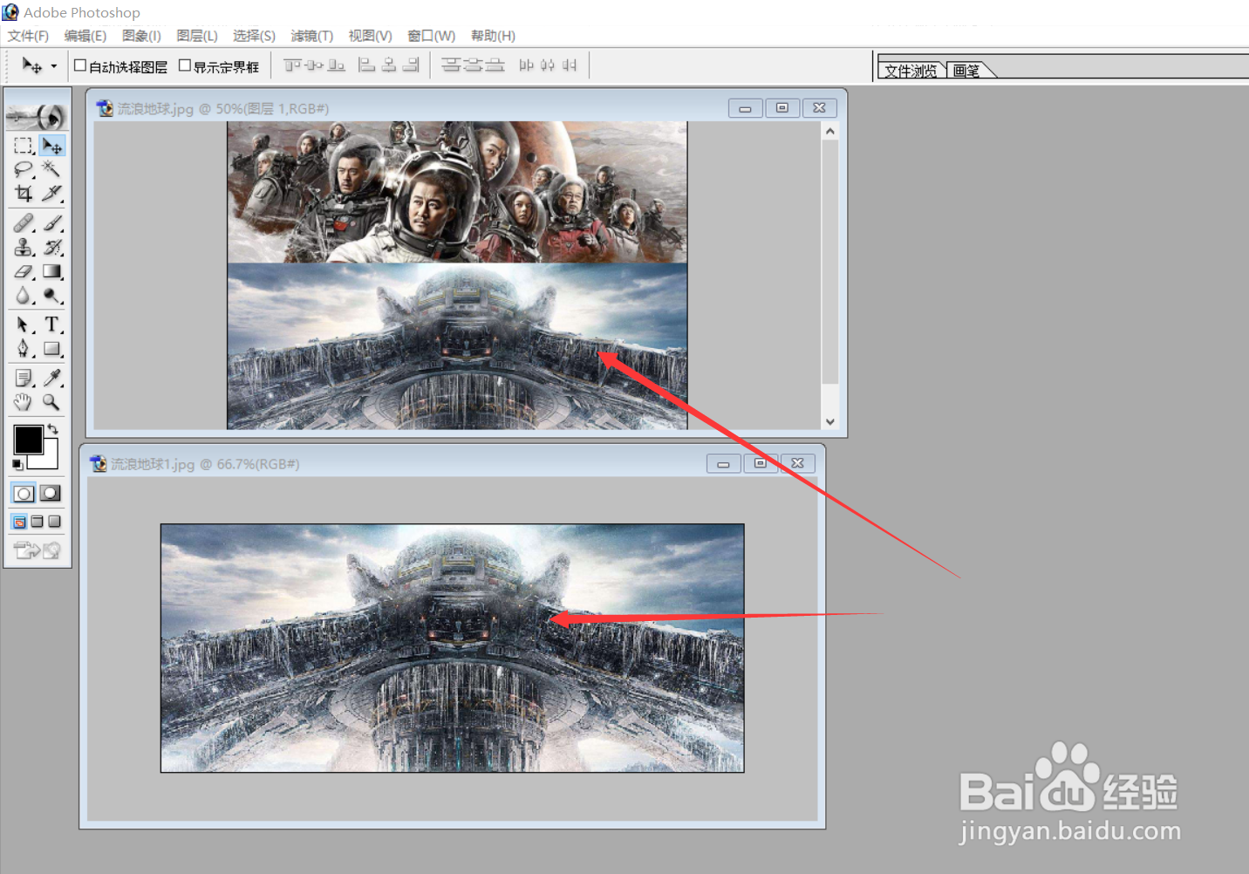
Task: Switch to 画笔 tab in palette well
Action: tap(968, 71)
